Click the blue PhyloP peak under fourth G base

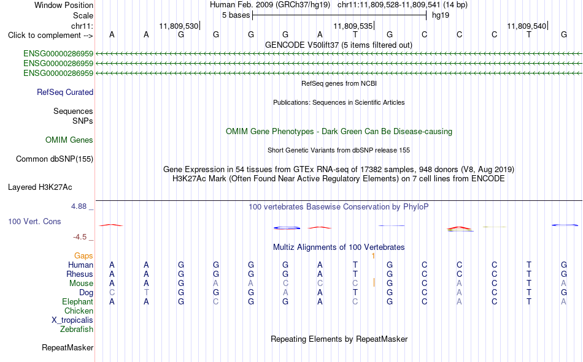[287, 228]
